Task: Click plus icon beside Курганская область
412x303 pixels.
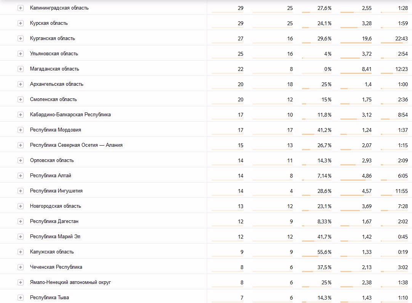Action: (21, 38)
